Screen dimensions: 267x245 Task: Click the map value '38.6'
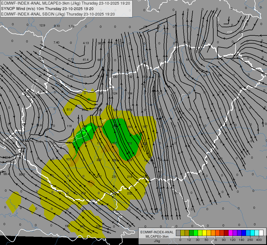point(39,125)
